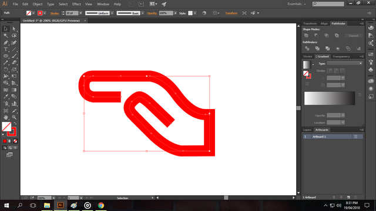Open the Effect menu
This screenshot has width=376, height=211.
point(76,4)
